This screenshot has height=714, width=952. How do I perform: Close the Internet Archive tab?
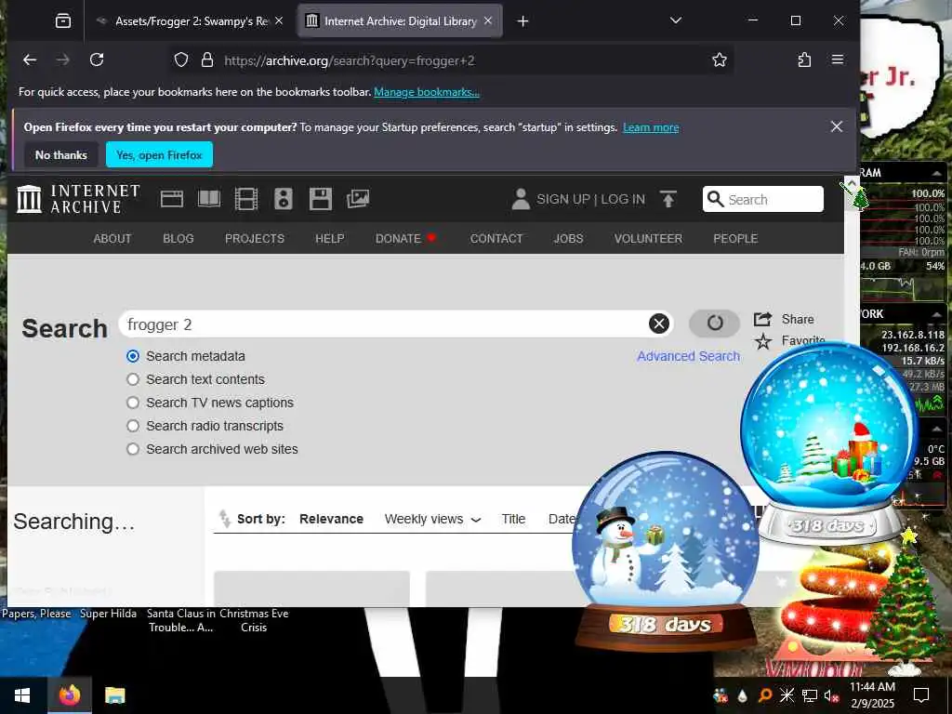pyautogui.click(x=488, y=20)
